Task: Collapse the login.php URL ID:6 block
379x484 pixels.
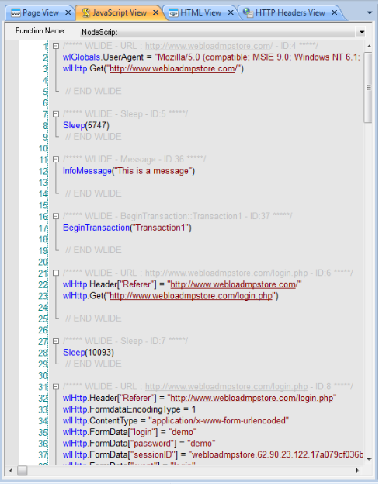Action: click(56, 273)
